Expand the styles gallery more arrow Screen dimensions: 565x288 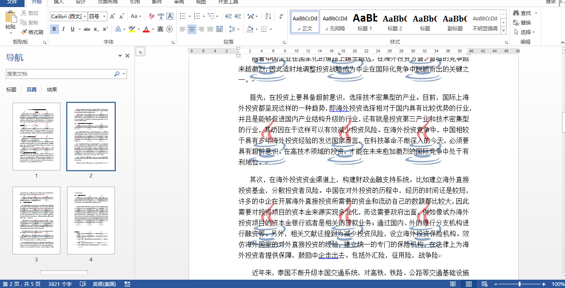click(504, 30)
